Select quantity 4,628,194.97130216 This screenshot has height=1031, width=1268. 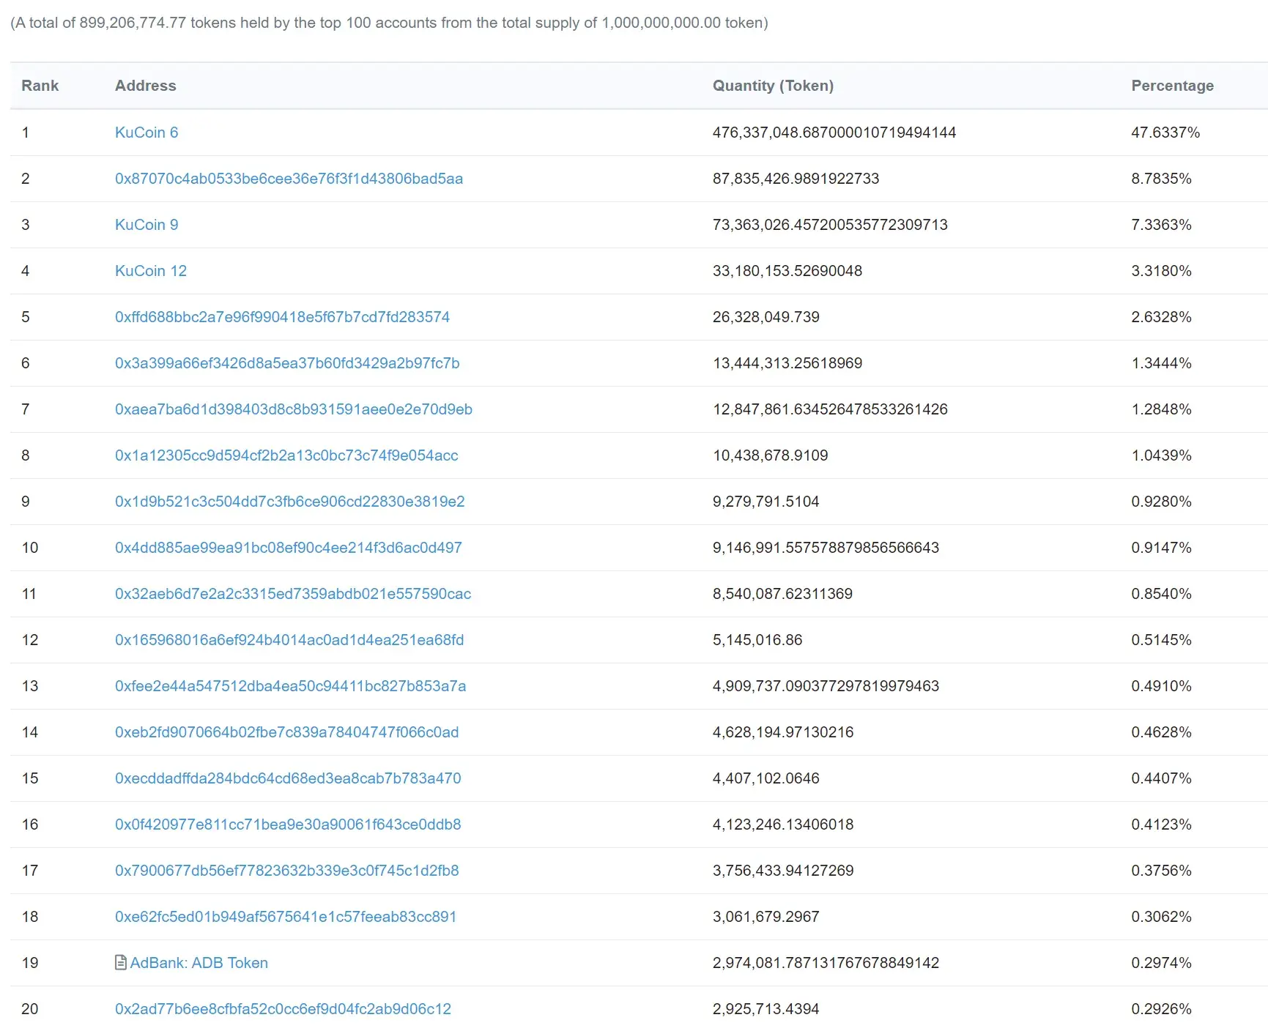pos(783,732)
